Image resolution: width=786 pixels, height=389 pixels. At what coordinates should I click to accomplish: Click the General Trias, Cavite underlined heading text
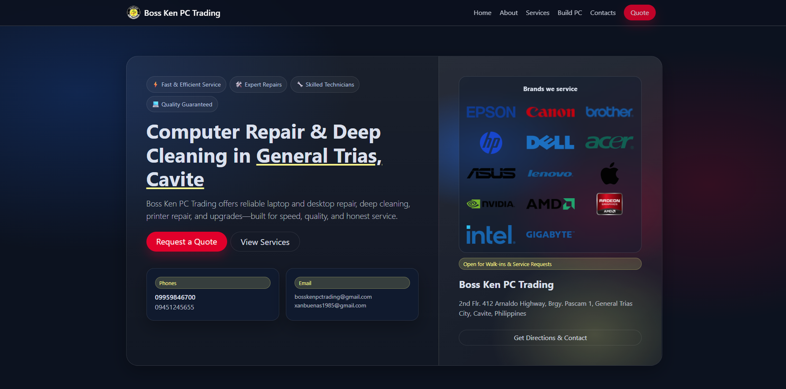click(264, 168)
